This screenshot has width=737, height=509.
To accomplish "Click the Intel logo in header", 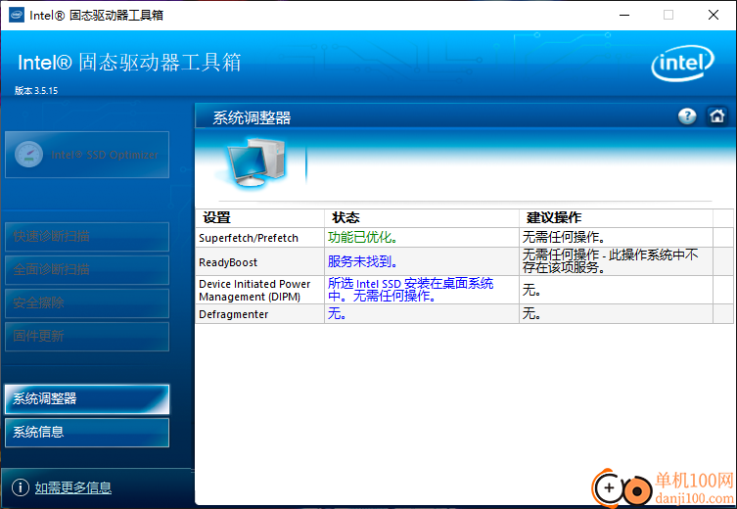I will coord(682,63).
